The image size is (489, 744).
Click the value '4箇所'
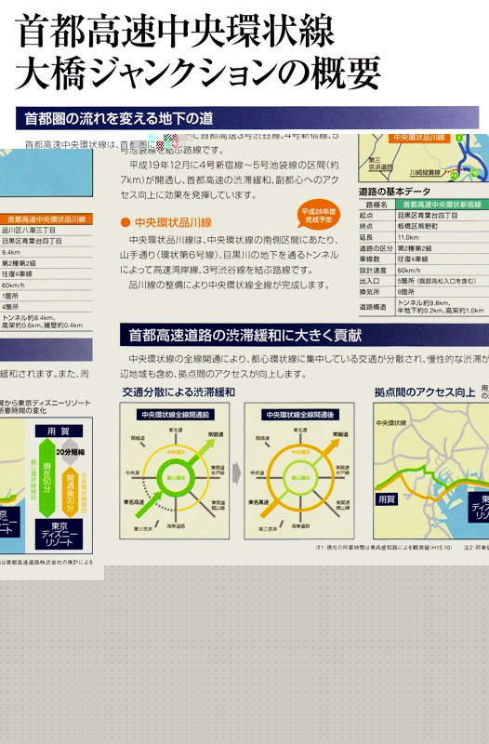pos(10,307)
